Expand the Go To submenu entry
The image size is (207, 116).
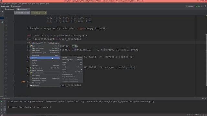tap(45, 63)
